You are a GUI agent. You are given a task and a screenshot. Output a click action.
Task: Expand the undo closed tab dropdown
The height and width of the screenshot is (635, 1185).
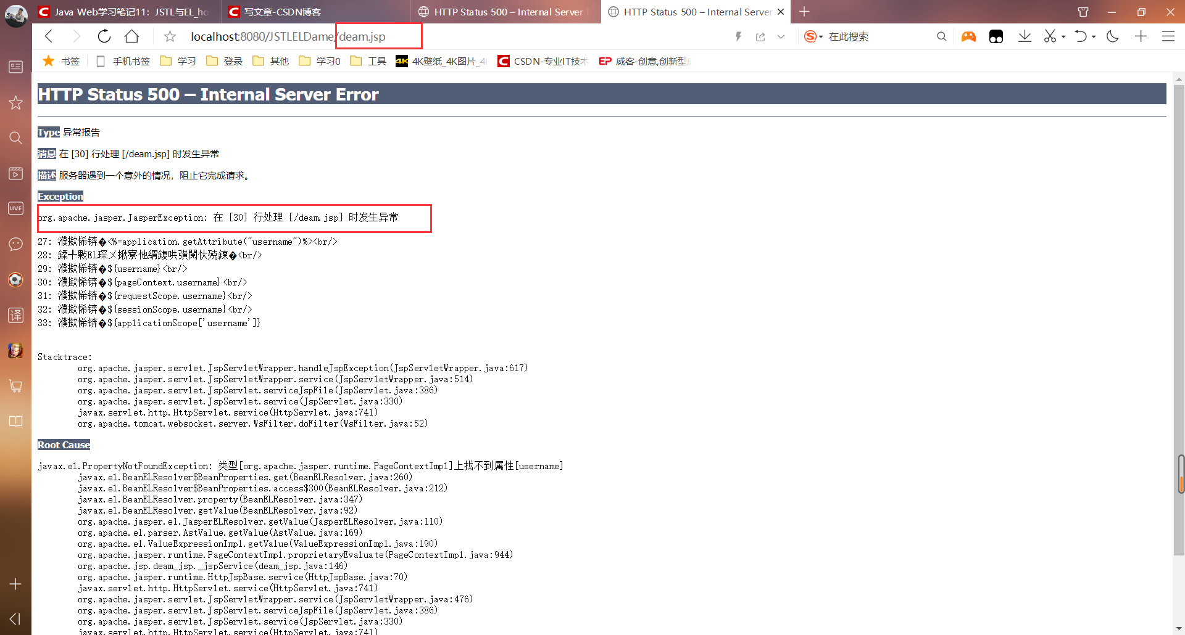click(1094, 37)
